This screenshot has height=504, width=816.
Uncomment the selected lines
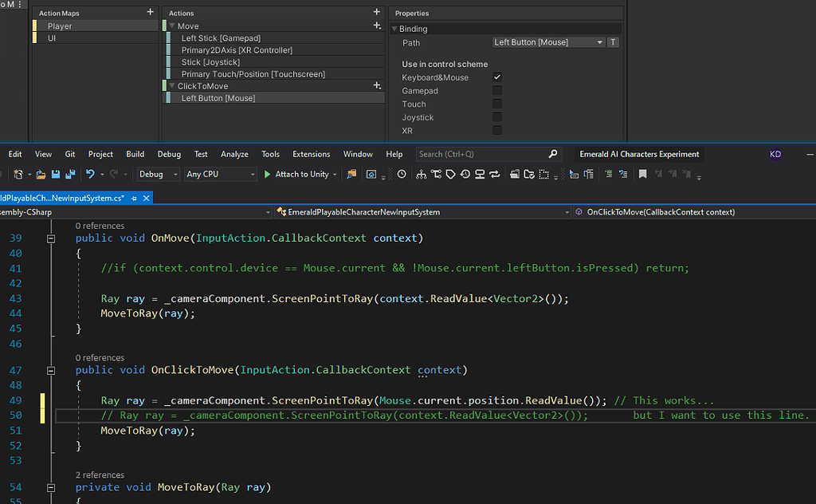tap(624, 174)
